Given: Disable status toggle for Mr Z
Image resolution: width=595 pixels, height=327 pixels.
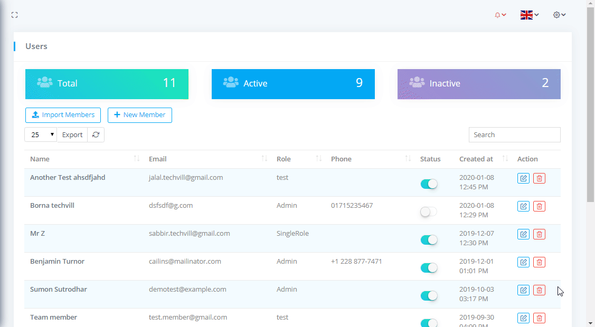Looking at the screenshot, I should (x=429, y=240).
